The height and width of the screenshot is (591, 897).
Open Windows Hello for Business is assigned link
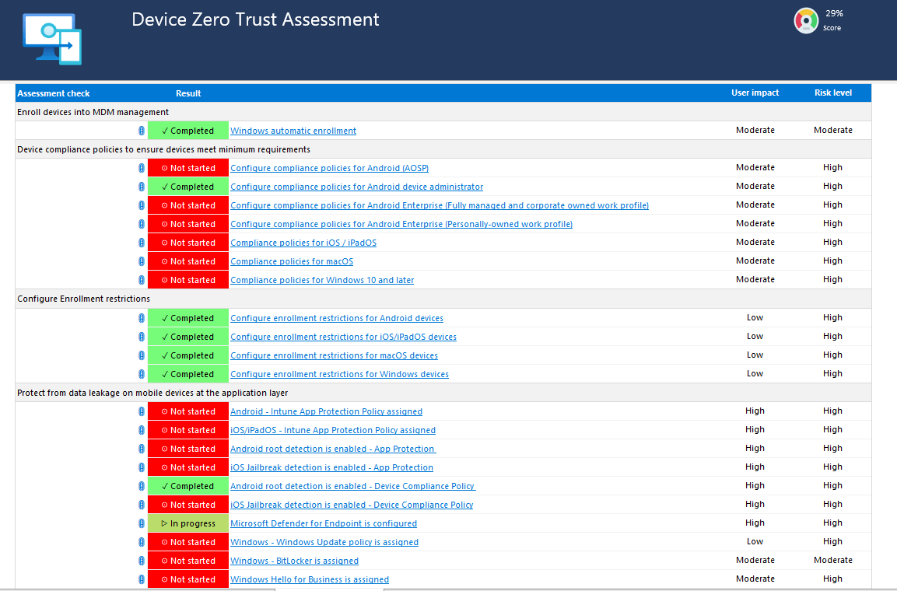[310, 579]
